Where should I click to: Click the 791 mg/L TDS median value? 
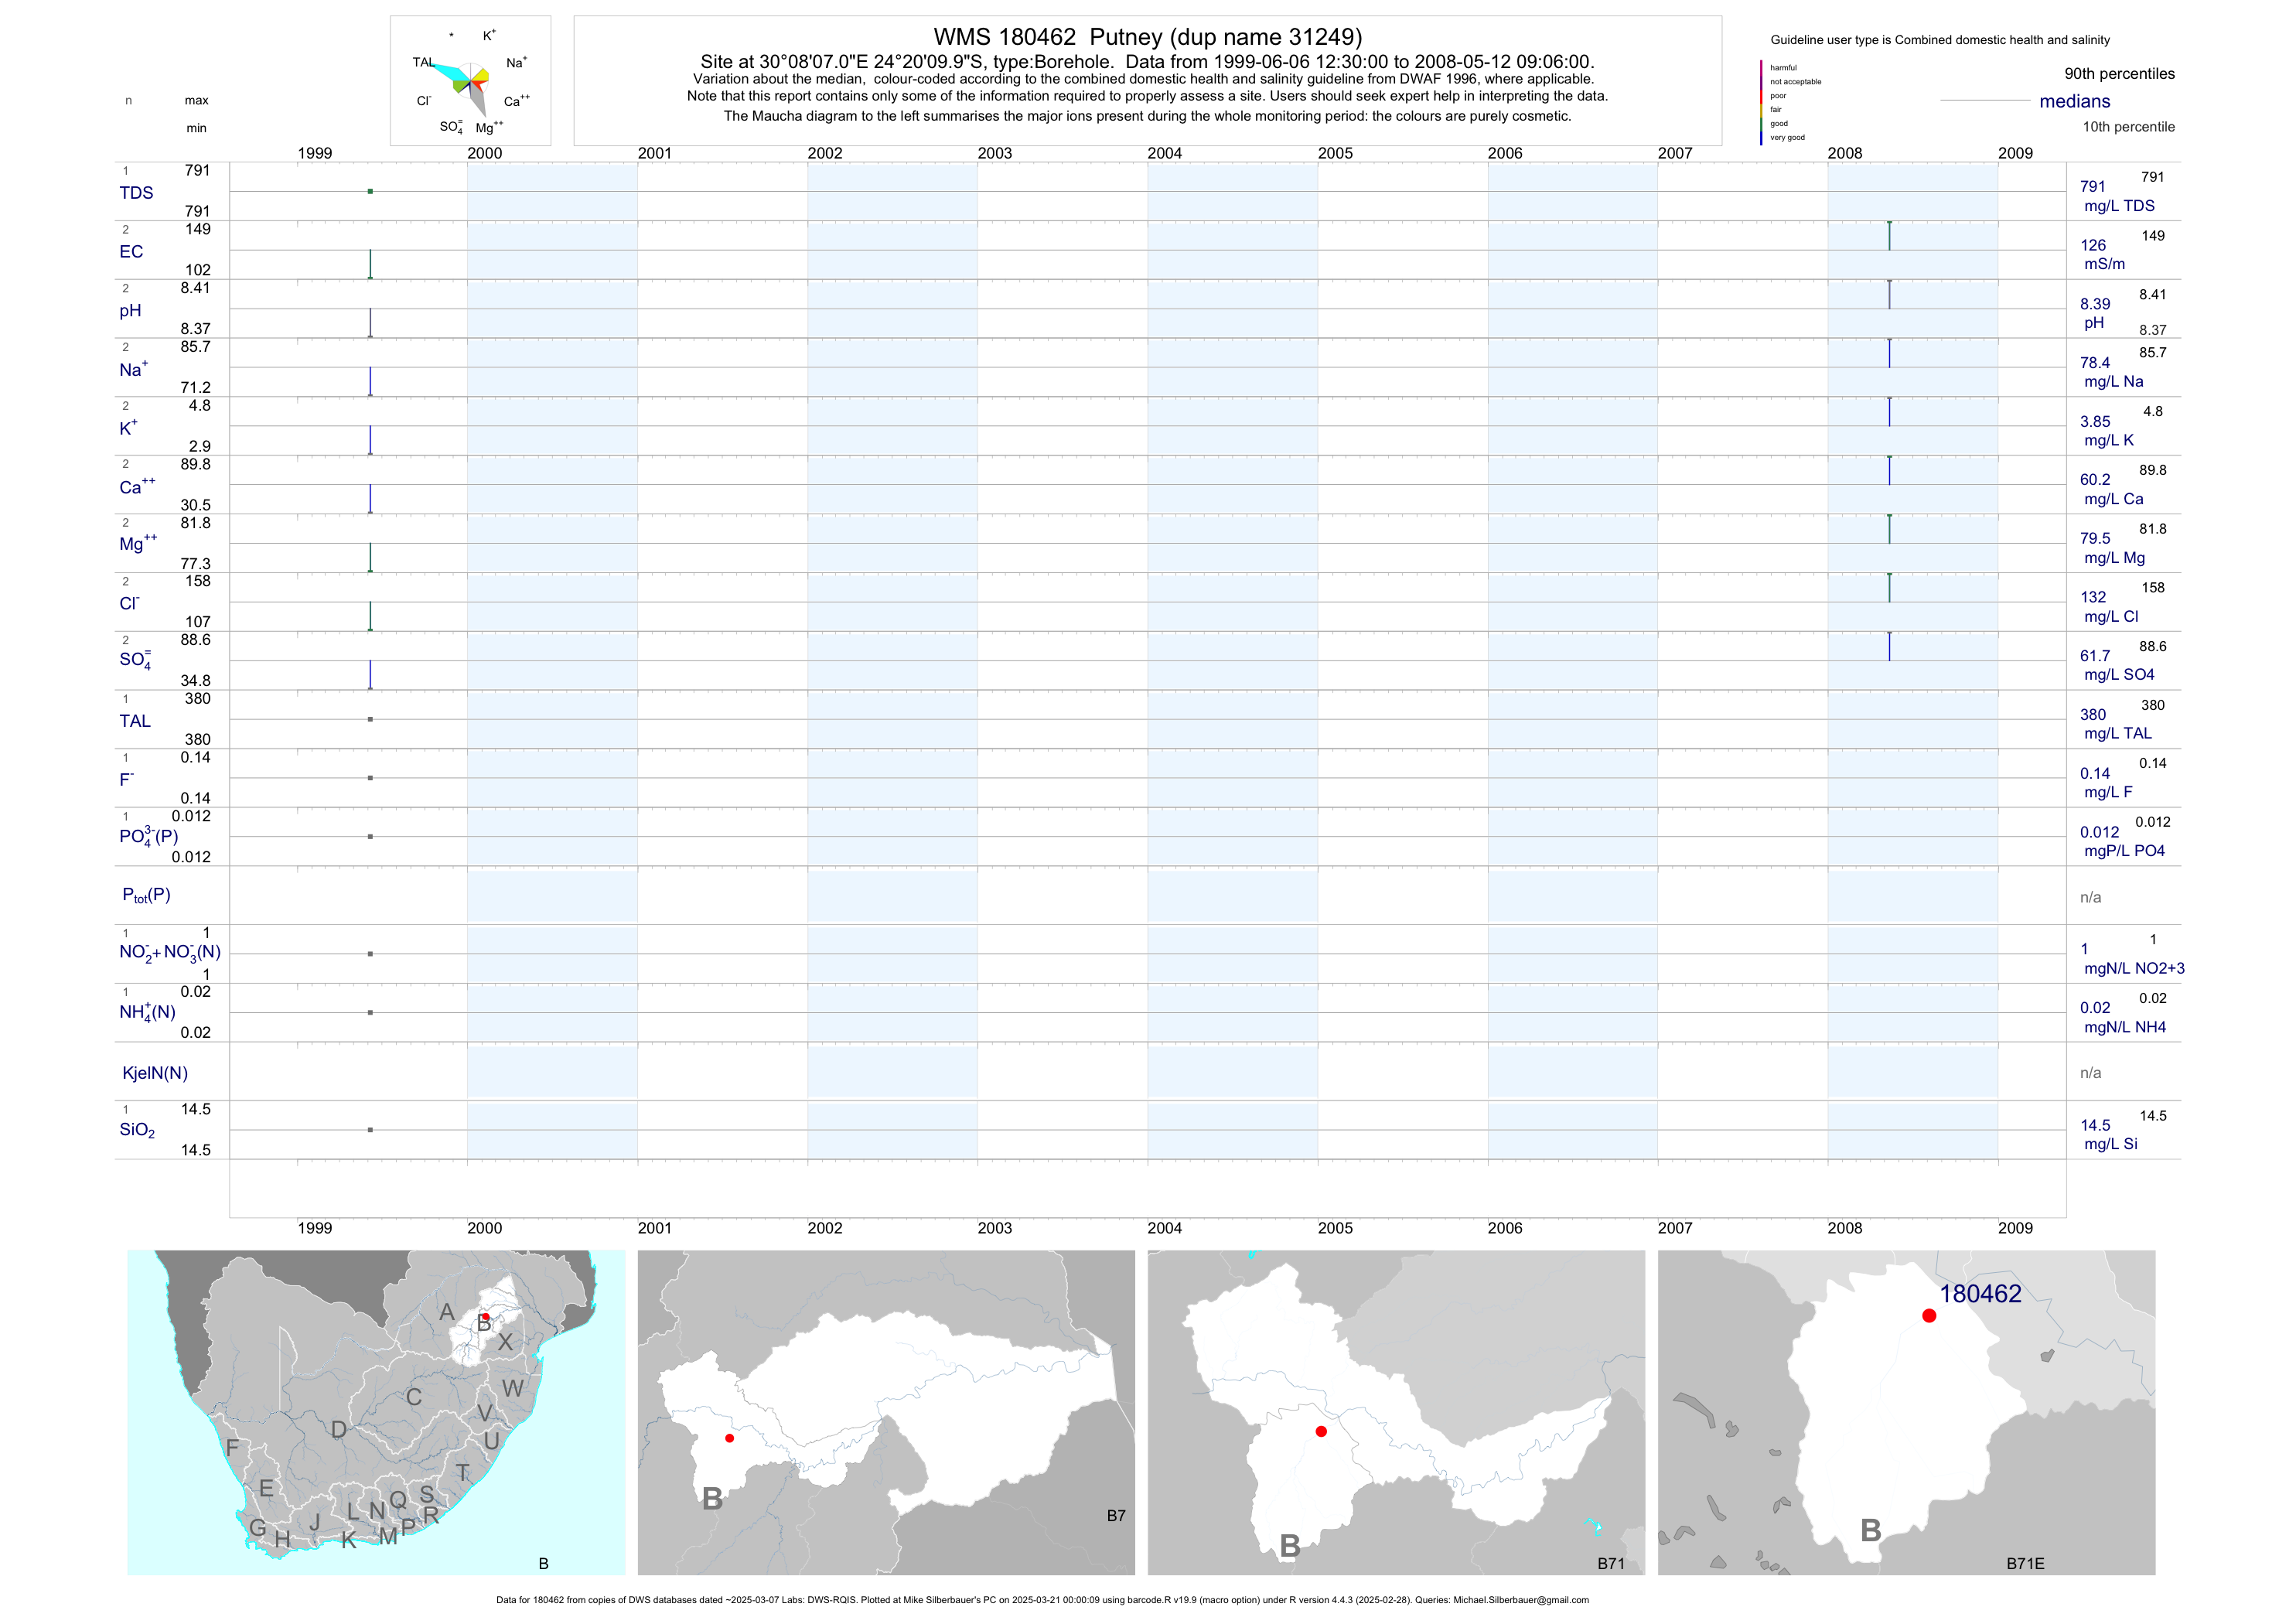(x=2092, y=186)
